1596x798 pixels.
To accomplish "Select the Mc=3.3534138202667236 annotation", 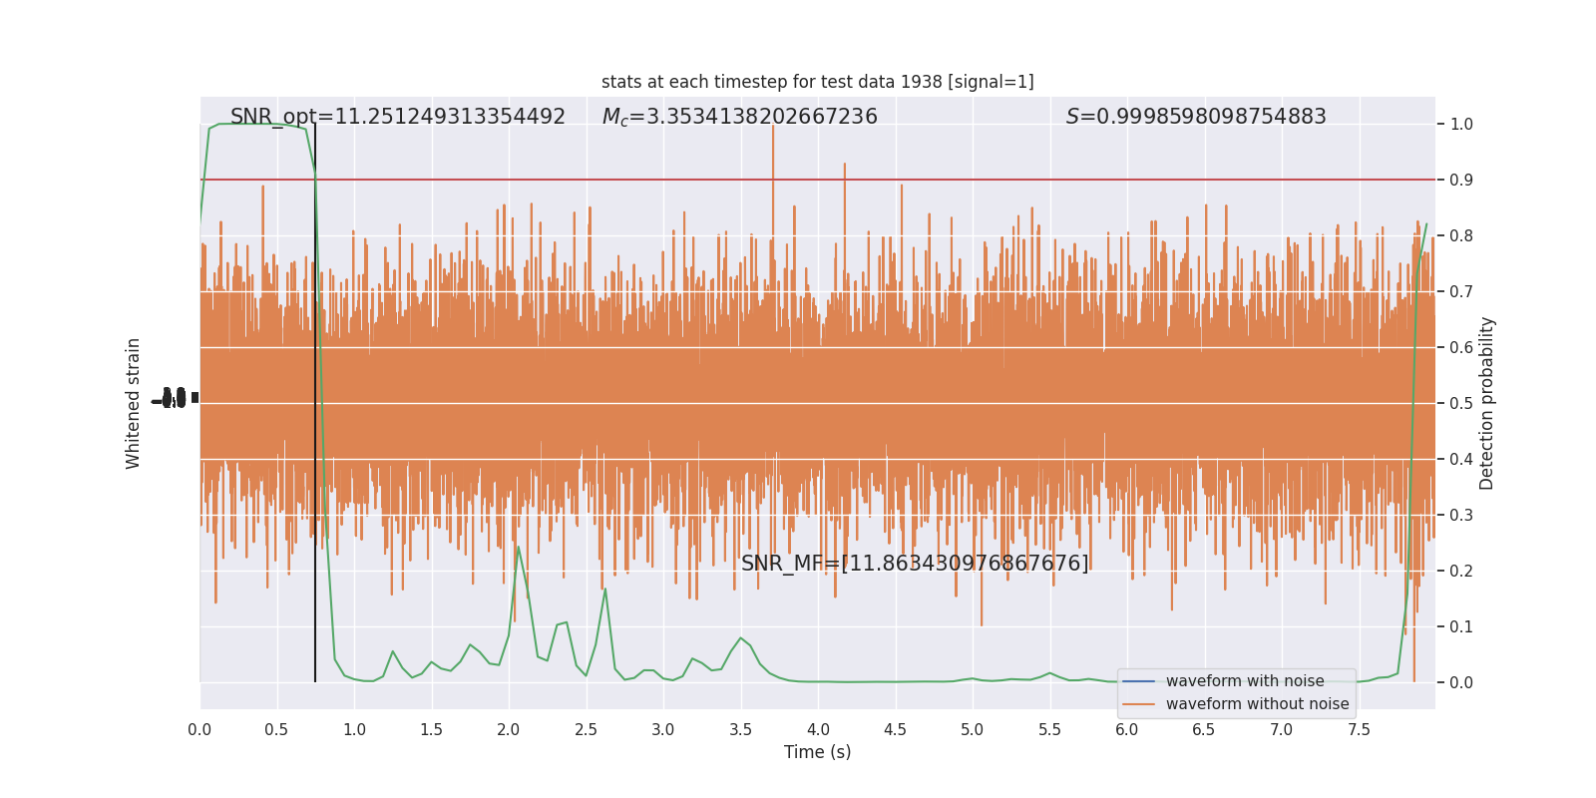I will tap(739, 117).
